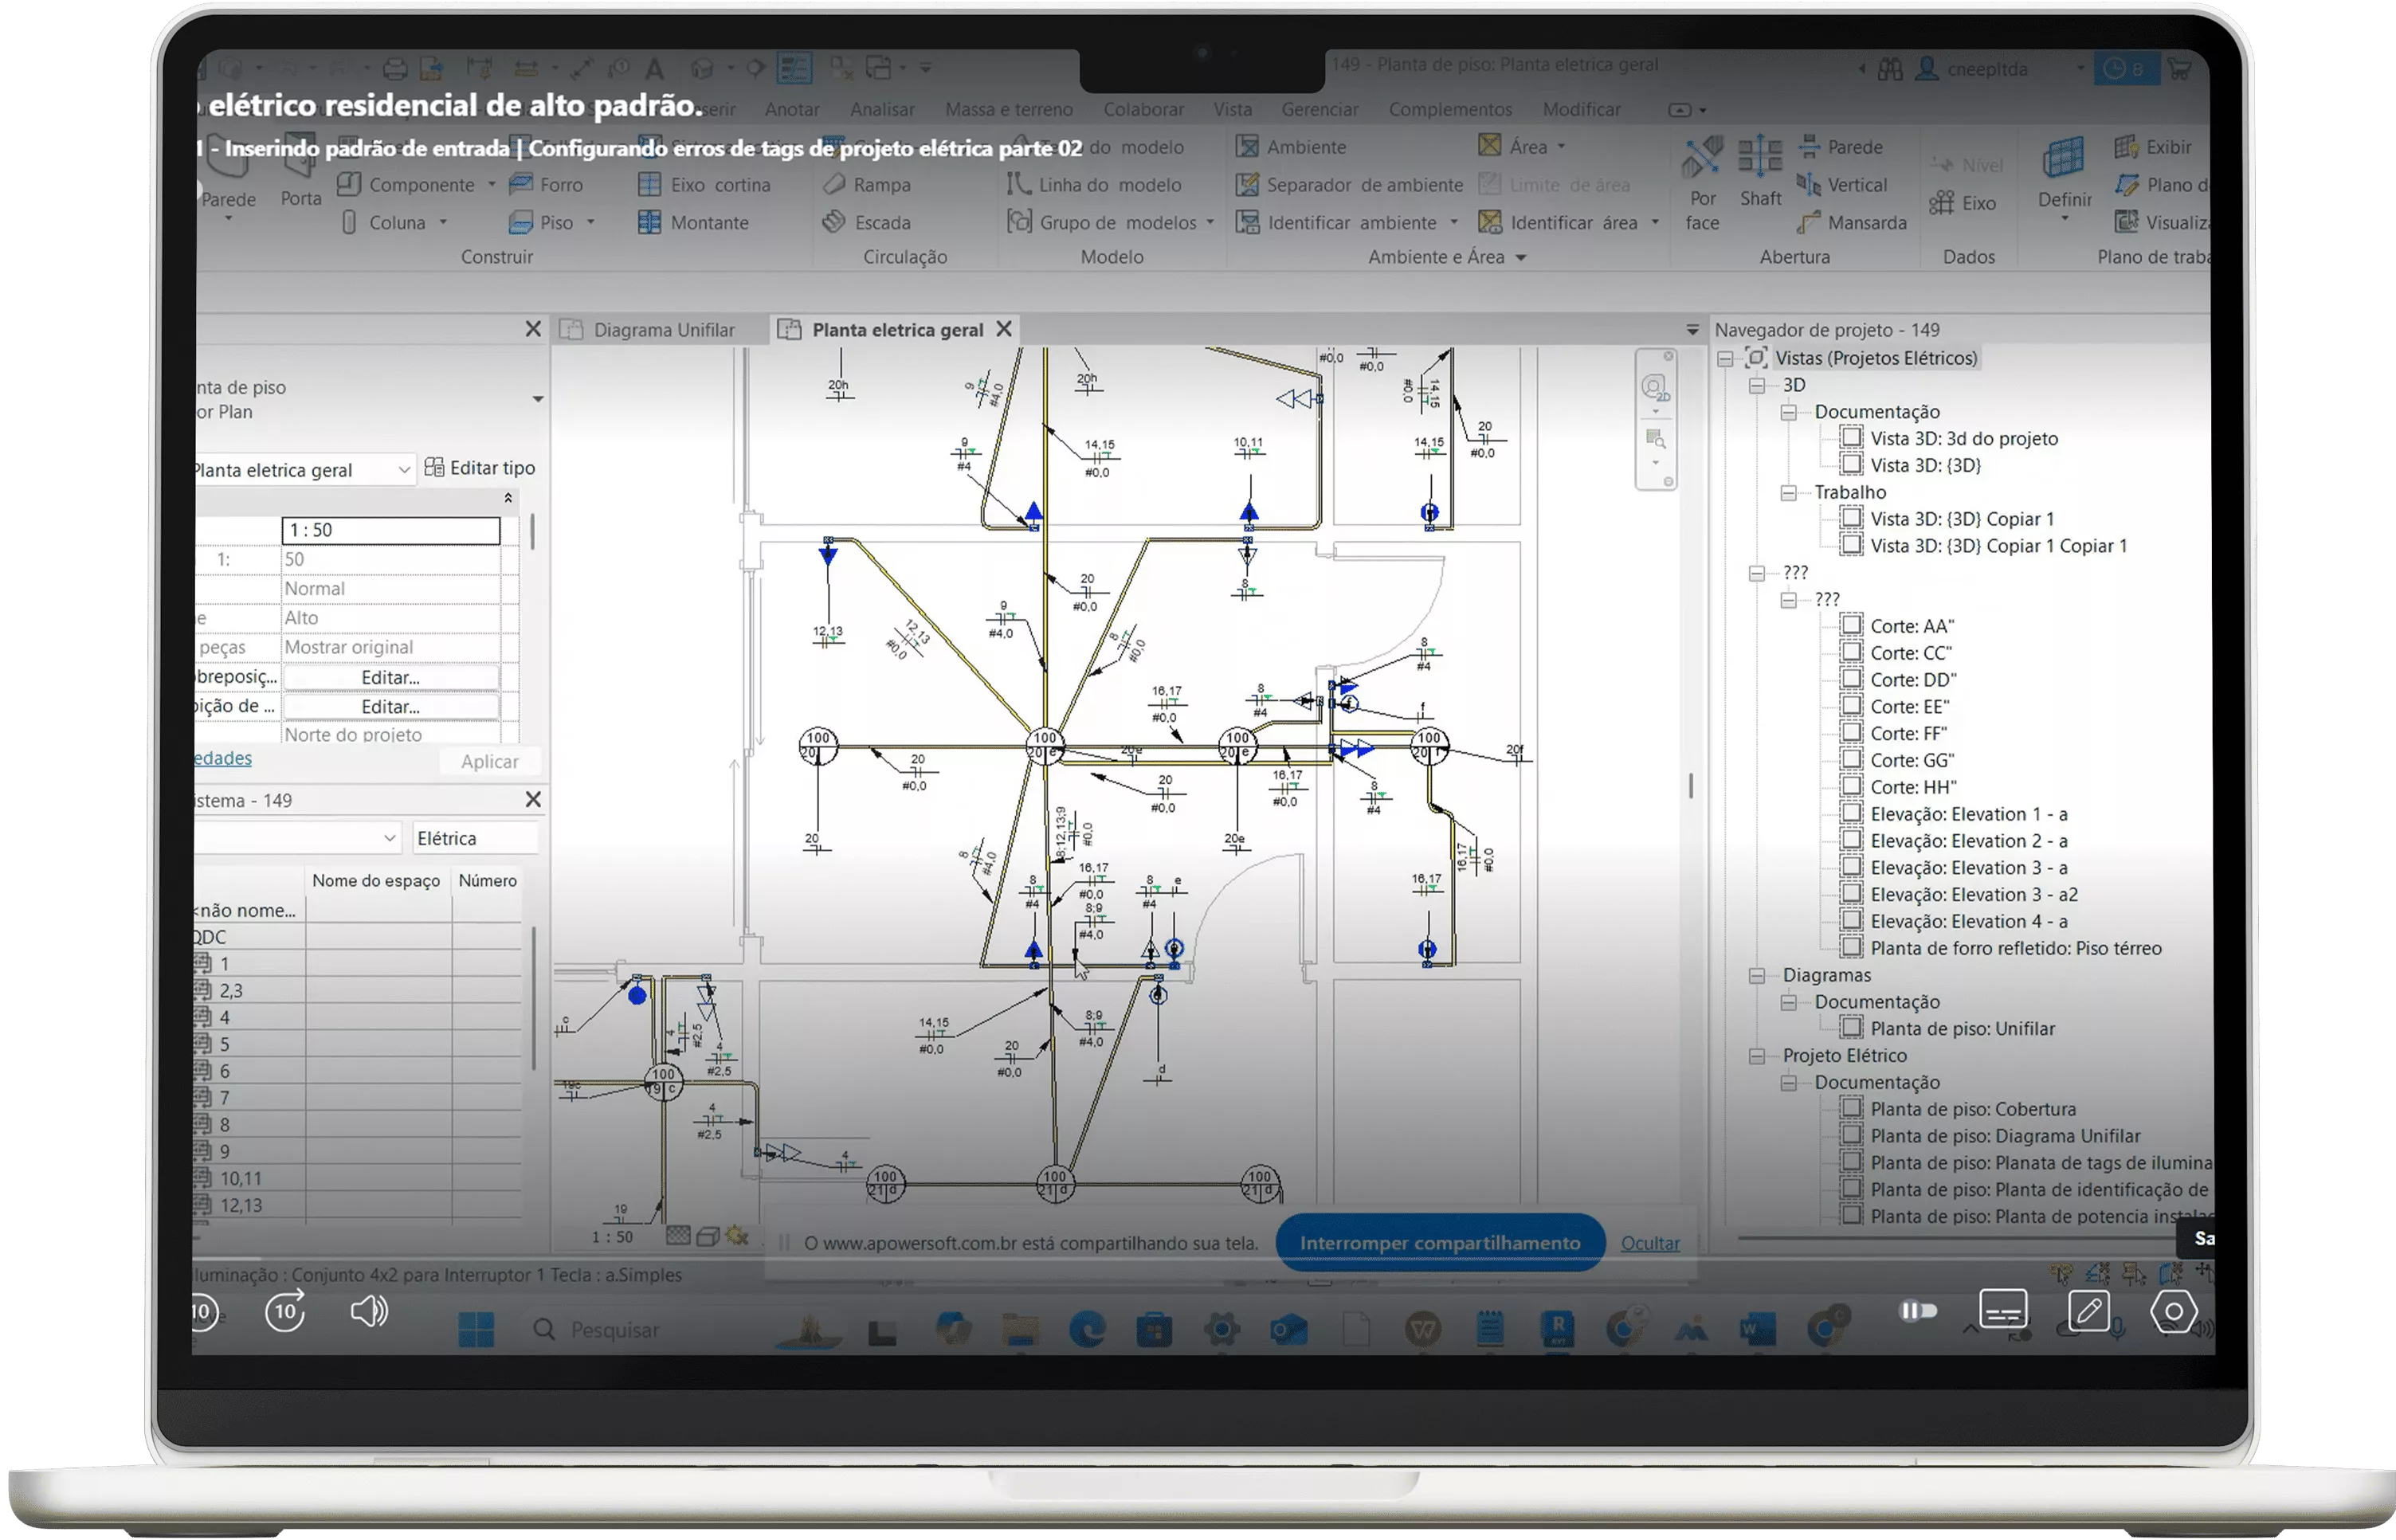The height and width of the screenshot is (1540, 2396).
Task: Select Planta de piso: Cobertura view
Action: [x=1973, y=1110]
